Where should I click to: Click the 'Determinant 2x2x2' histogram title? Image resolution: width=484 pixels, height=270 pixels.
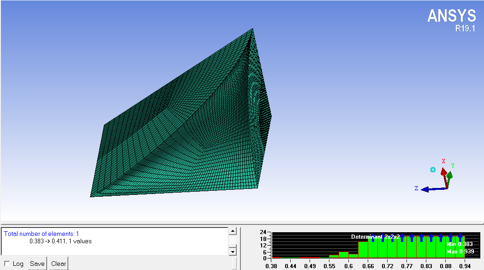[x=375, y=237]
